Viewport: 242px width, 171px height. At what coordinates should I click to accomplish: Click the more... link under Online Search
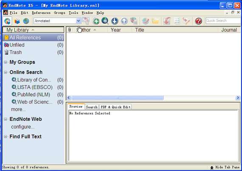[19, 110]
